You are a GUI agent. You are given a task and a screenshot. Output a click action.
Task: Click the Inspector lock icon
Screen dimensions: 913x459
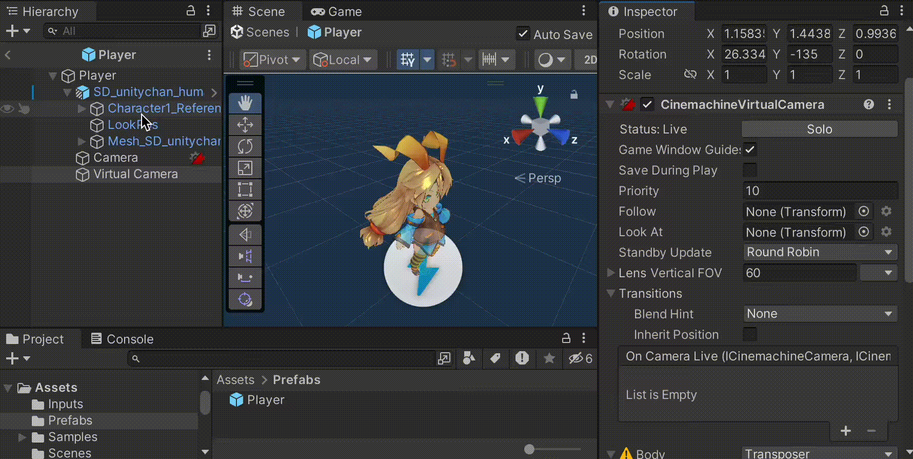coord(884,11)
